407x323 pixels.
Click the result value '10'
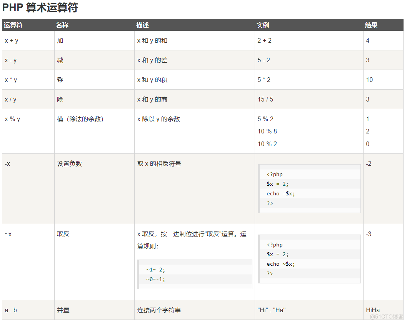[369, 80]
